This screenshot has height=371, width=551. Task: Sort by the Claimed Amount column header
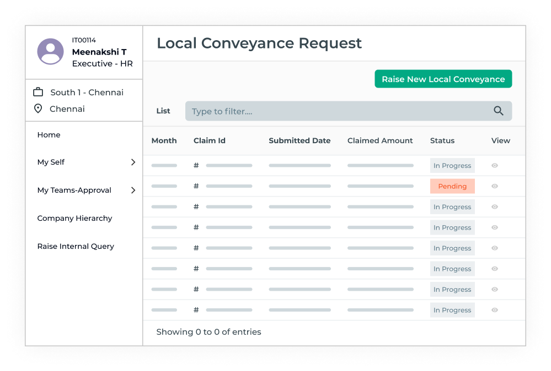[380, 141]
